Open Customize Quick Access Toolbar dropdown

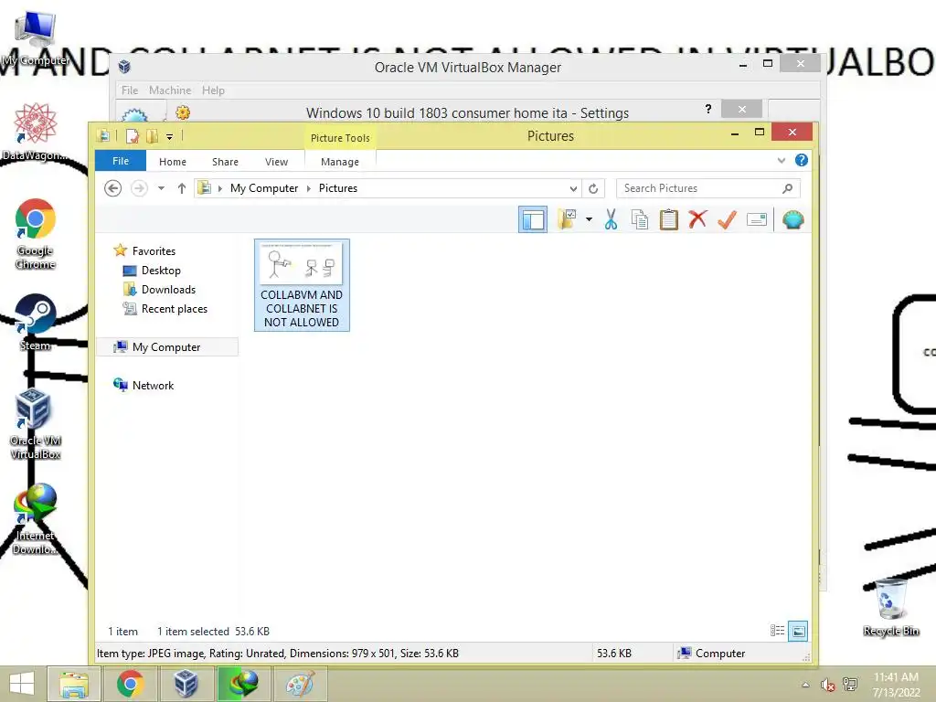tap(169, 137)
